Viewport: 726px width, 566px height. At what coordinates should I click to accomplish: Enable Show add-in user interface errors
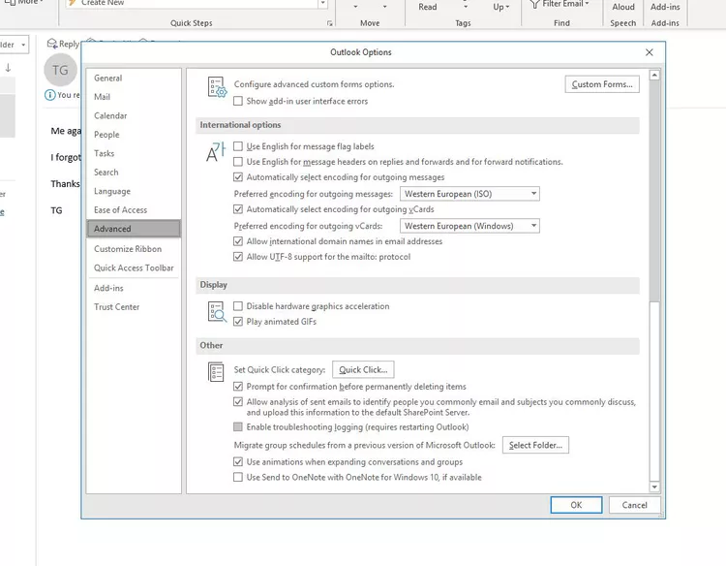[238, 101]
